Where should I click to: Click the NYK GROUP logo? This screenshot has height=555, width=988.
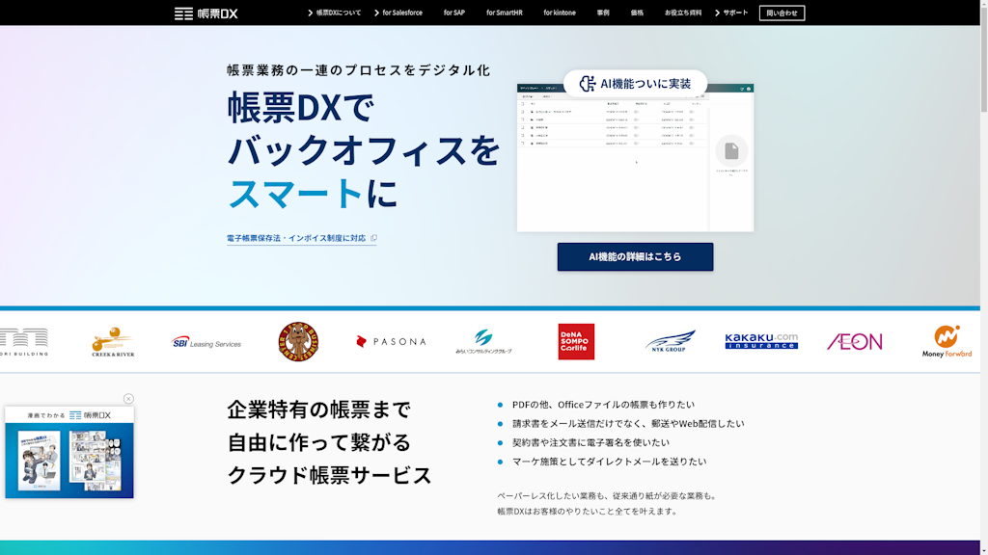coord(671,341)
